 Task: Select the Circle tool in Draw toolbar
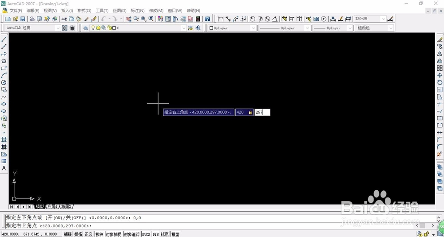point(4,83)
